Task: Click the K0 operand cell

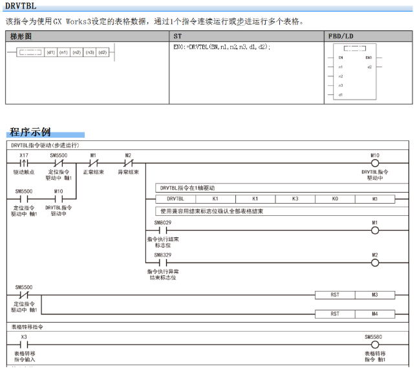Action: (x=335, y=199)
